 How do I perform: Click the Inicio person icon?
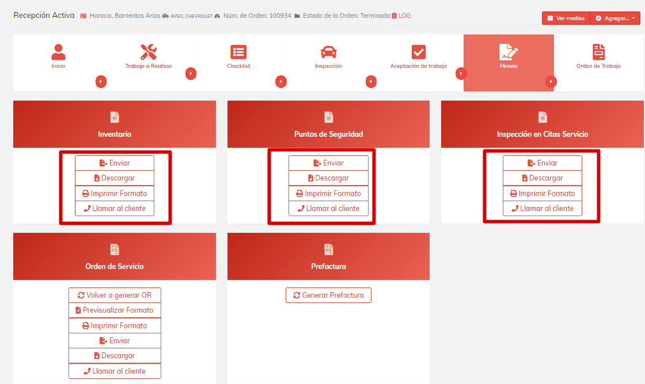click(x=58, y=52)
